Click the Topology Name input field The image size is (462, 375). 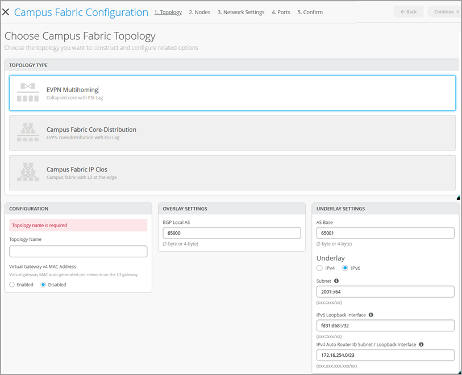pos(78,251)
